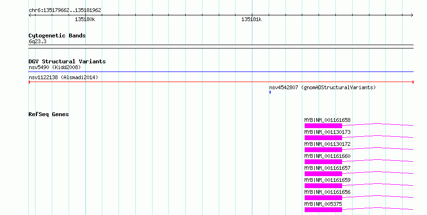Click the MYB|NM_005375 transcript label
Screen dimensions: 427x215
pos(323,204)
